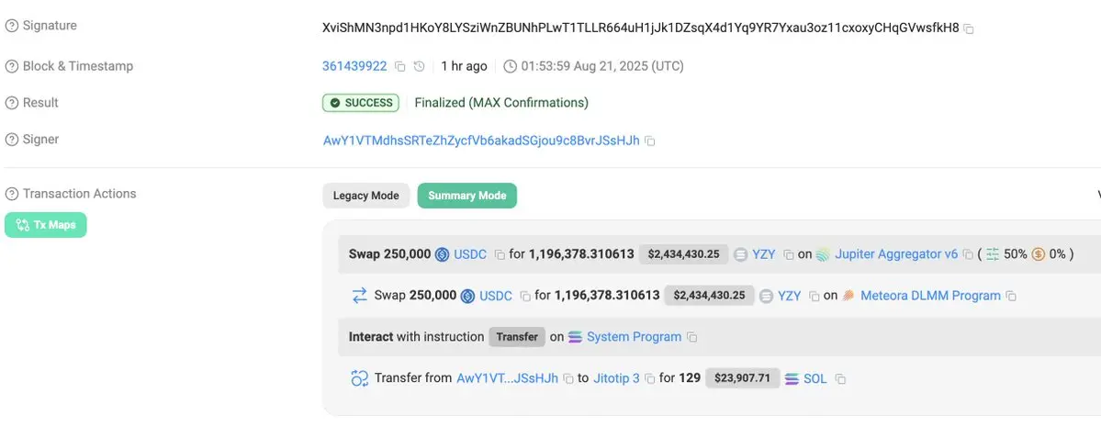1101x427 pixels.
Task: Copy the Jupiter Aggregator v6 address
Action: click(x=967, y=255)
